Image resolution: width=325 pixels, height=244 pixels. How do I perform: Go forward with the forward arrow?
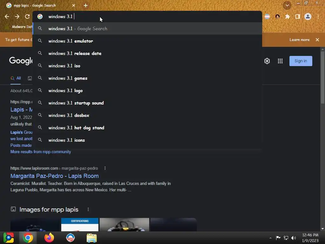pos(17,17)
